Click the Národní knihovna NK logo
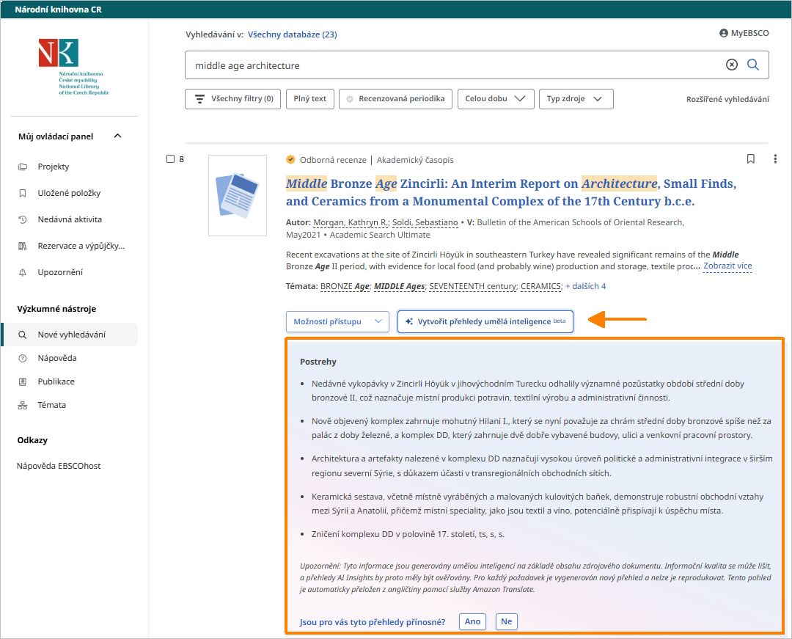 [x=74, y=67]
